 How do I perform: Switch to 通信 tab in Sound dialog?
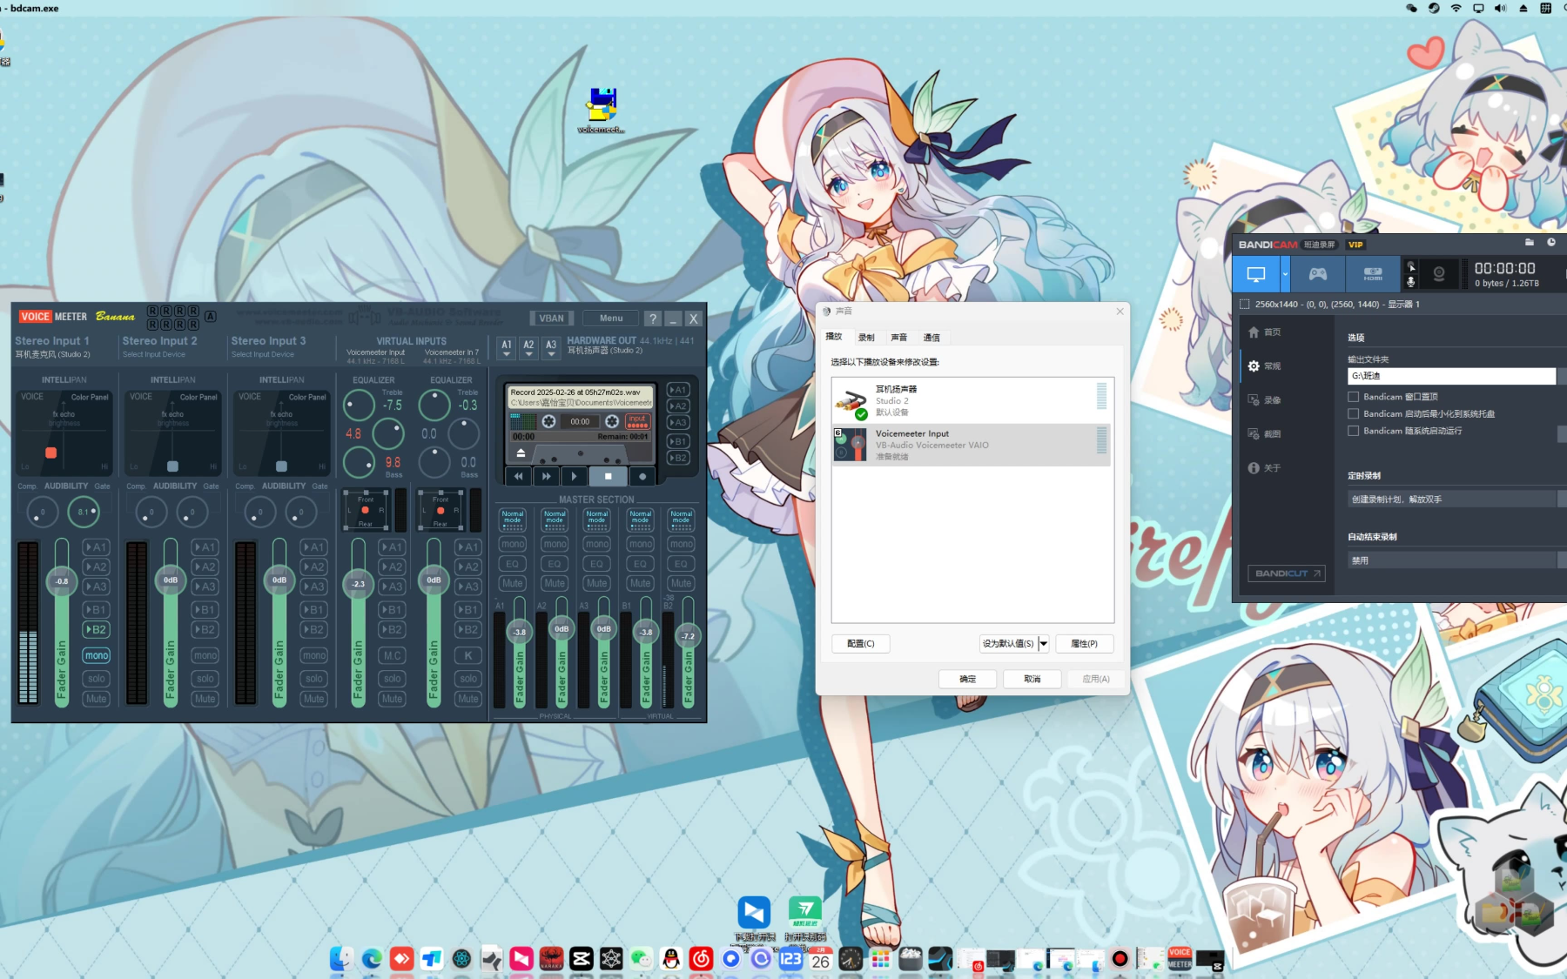[x=931, y=338]
